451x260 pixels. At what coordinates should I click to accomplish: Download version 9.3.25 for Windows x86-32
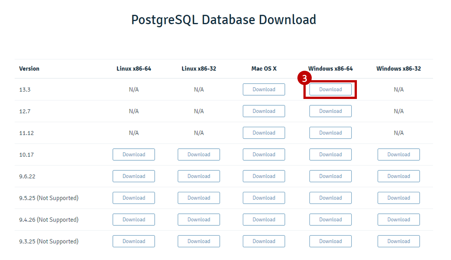pos(398,241)
